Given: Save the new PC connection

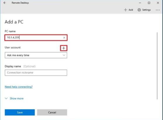Looking at the screenshot, I should 20,112.
